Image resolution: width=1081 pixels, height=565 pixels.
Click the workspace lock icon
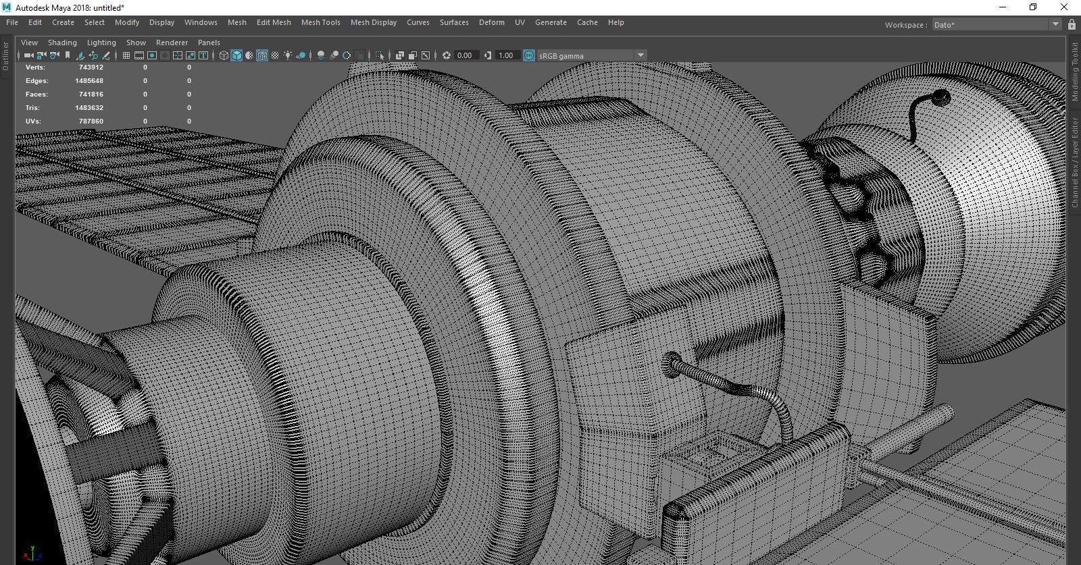(1072, 24)
